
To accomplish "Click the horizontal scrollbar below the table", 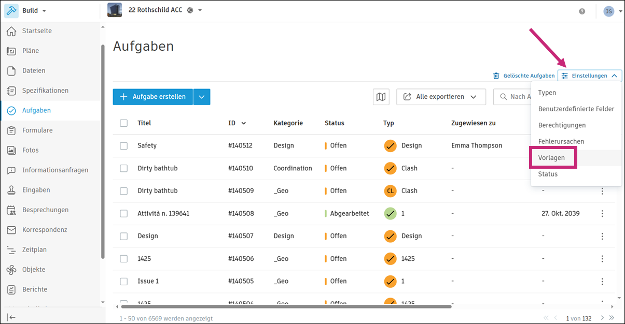I will [287, 306].
